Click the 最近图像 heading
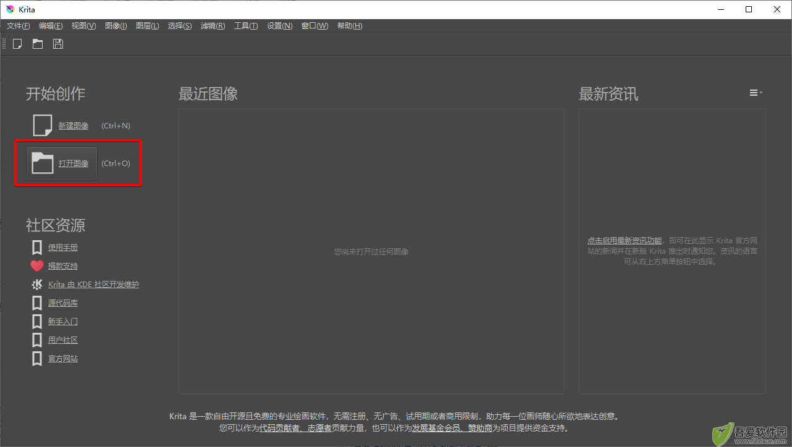 208,94
